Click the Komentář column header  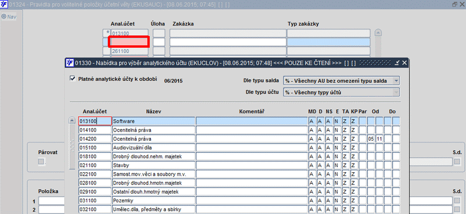click(252, 112)
